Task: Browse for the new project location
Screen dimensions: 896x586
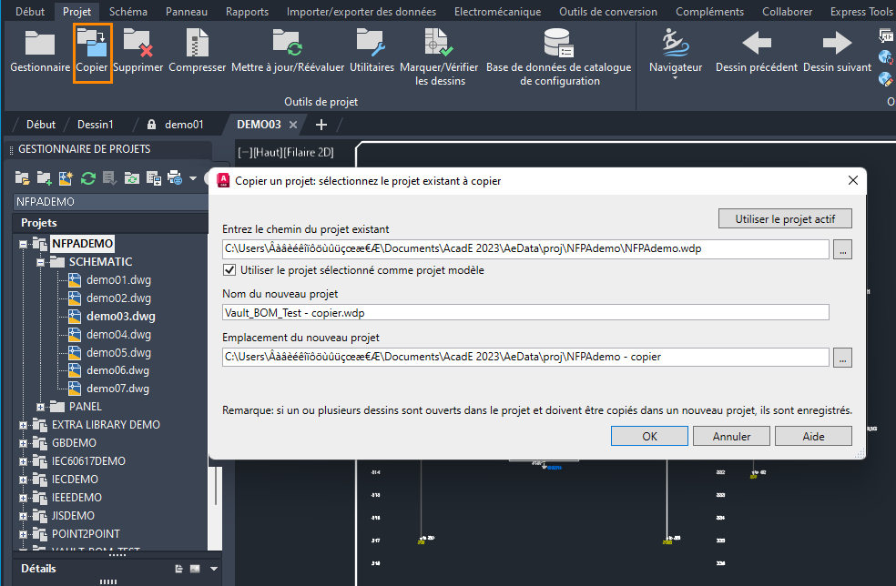Action: pos(842,358)
